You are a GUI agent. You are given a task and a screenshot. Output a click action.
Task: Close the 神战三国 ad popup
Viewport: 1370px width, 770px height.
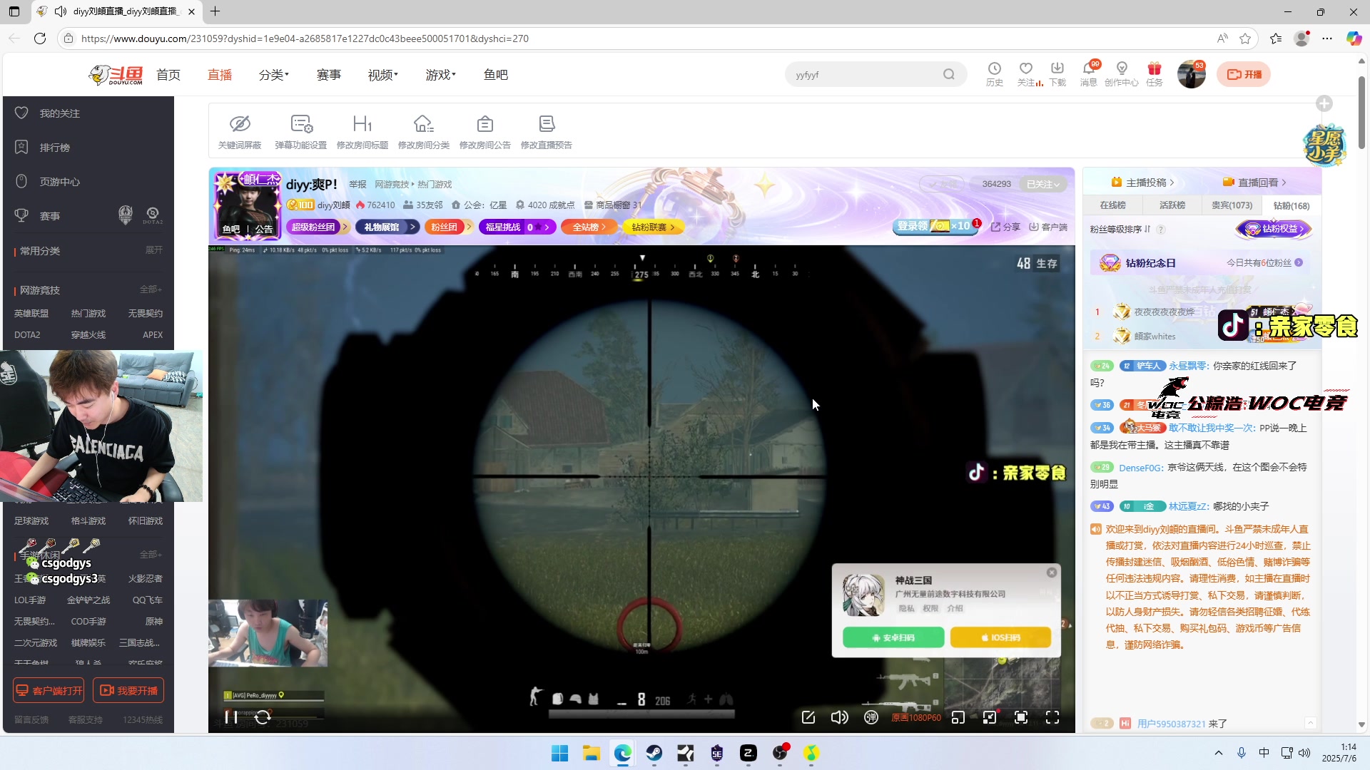click(x=1052, y=573)
